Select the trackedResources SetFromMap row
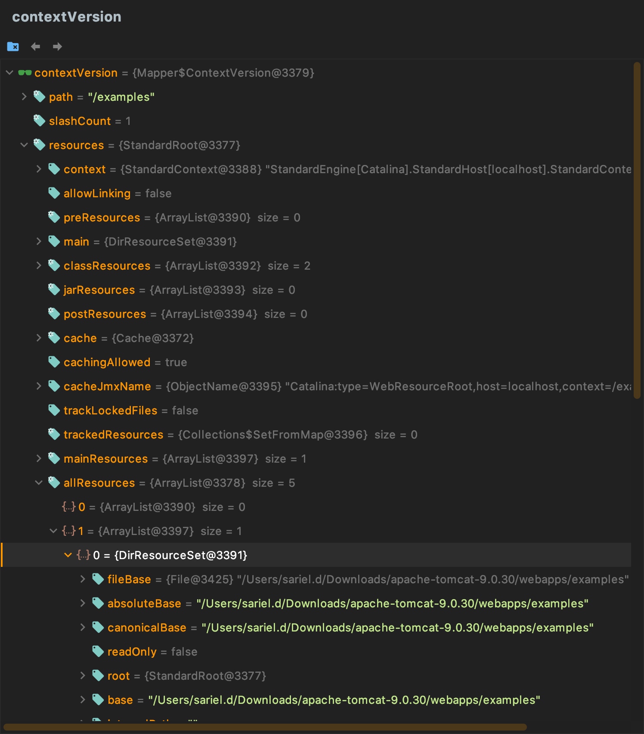The image size is (644, 734). [x=316, y=435]
